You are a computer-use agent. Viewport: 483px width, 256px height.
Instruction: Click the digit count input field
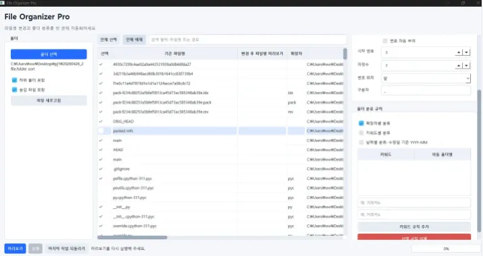(x=418, y=65)
